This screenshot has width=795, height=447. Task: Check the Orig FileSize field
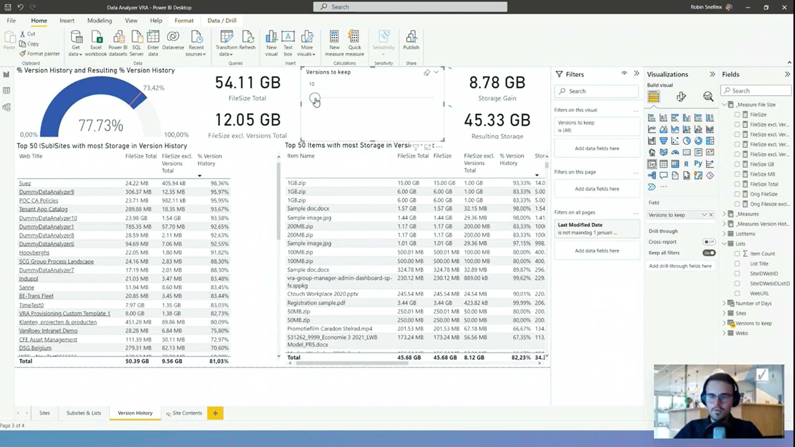coord(737,194)
